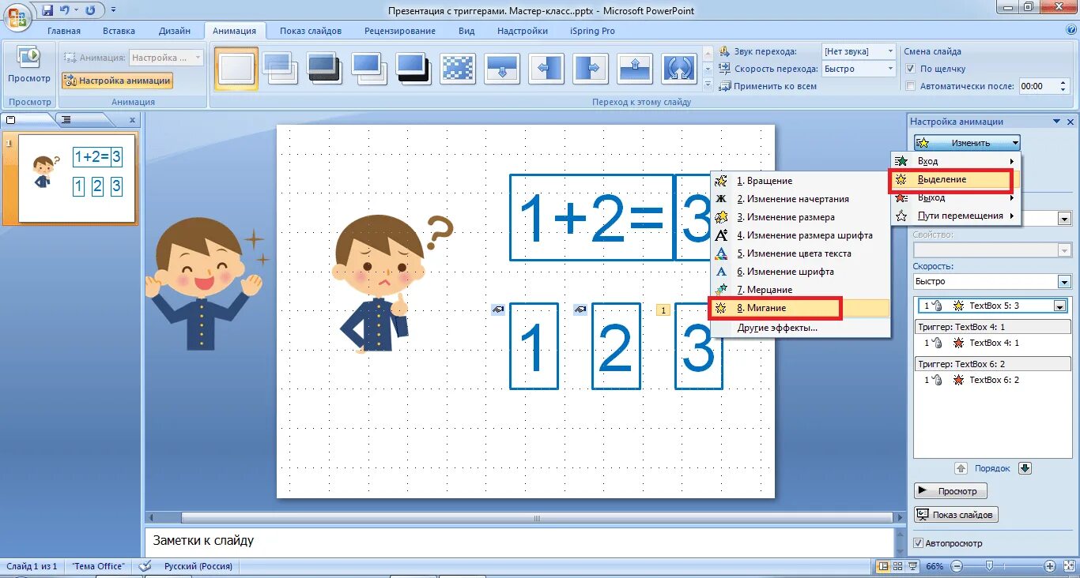Screen dimensions: 1080x578
Task: Select TextBox 6: 2 animation entry
Action: click(992, 380)
